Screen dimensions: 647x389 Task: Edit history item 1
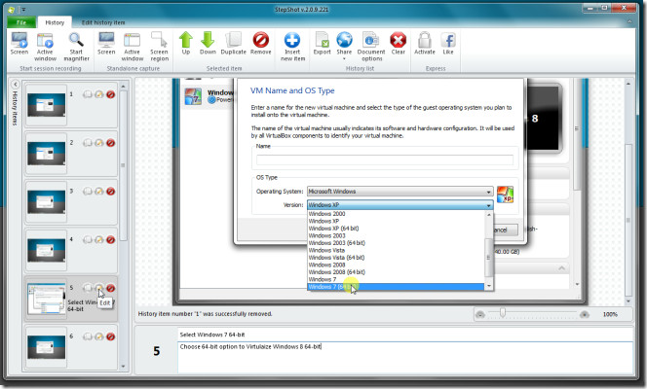99,94
